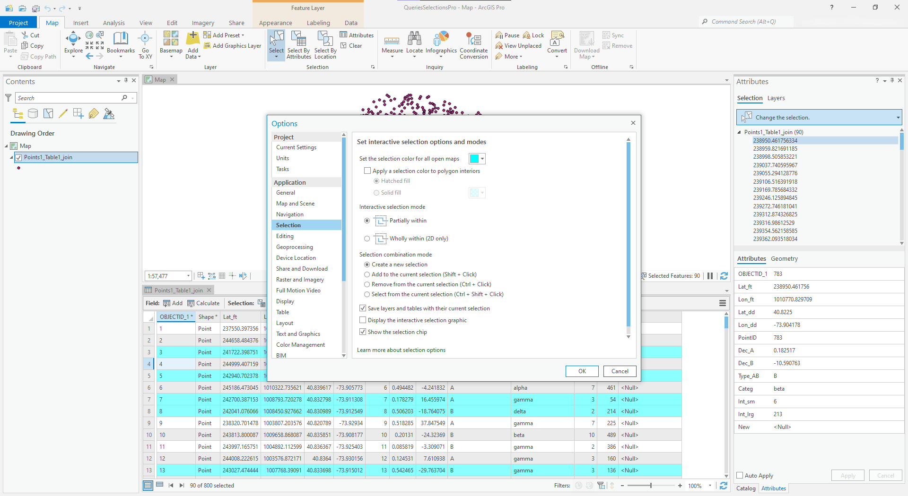Switch to Labeling ribbon tab
Viewport: 908px width, 496px height.
(318, 23)
